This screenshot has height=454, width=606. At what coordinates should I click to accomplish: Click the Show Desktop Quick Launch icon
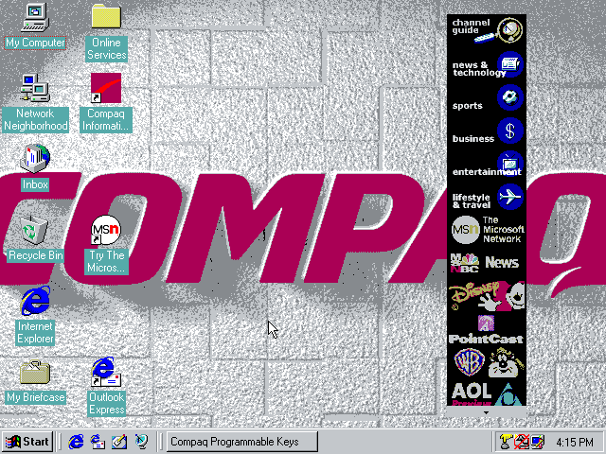pos(119,442)
